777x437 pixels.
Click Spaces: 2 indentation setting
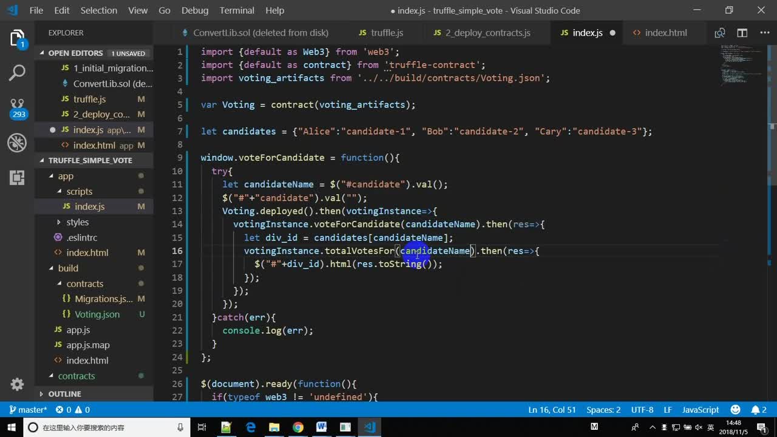[x=603, y=410]
